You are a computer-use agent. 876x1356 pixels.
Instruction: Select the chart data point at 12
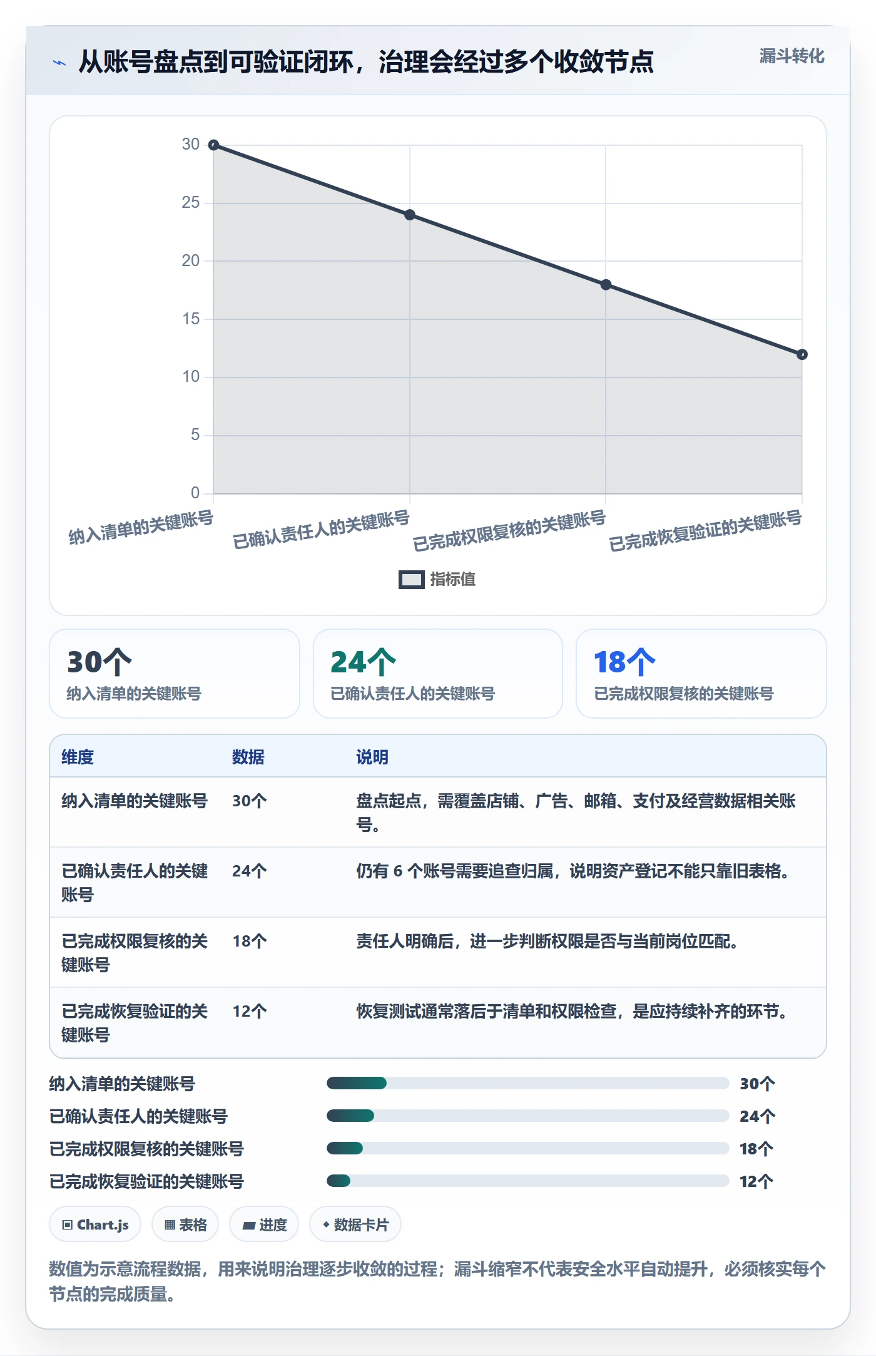click(x=802, y=354)
